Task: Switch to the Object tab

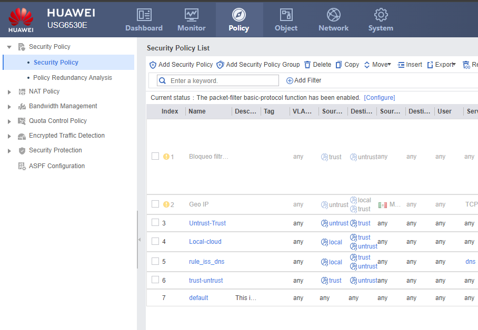Action: pos(286,20)
